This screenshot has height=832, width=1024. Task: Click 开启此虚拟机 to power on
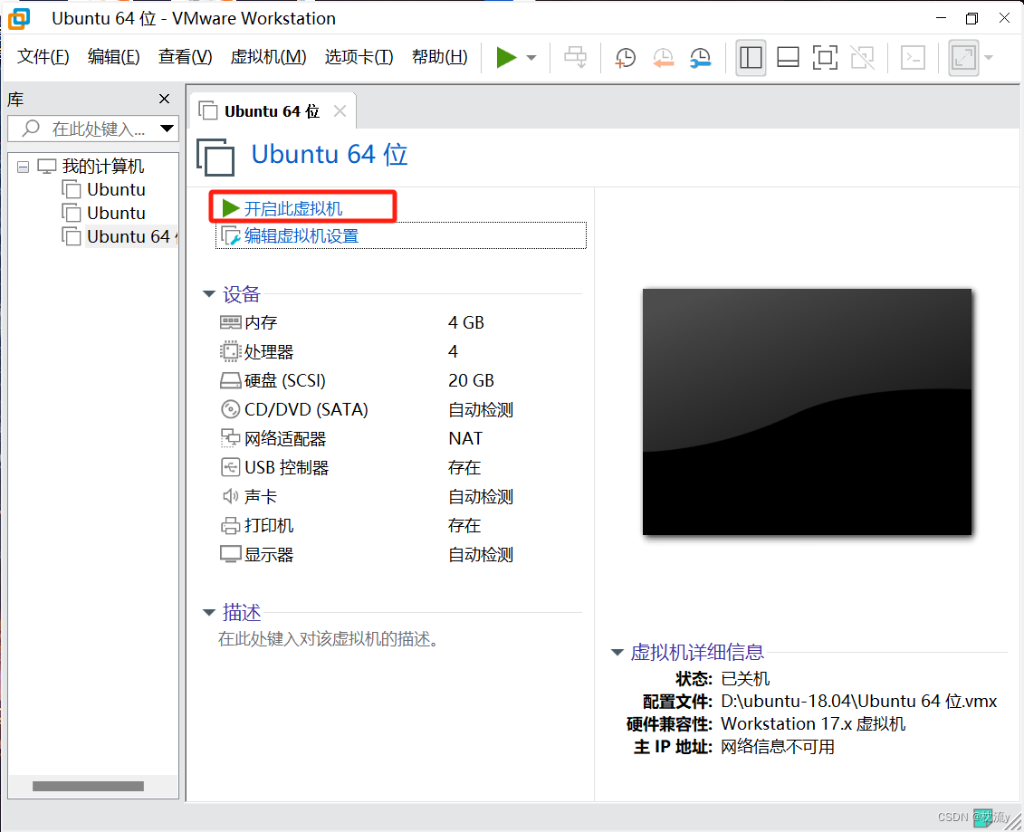[292, 209]
